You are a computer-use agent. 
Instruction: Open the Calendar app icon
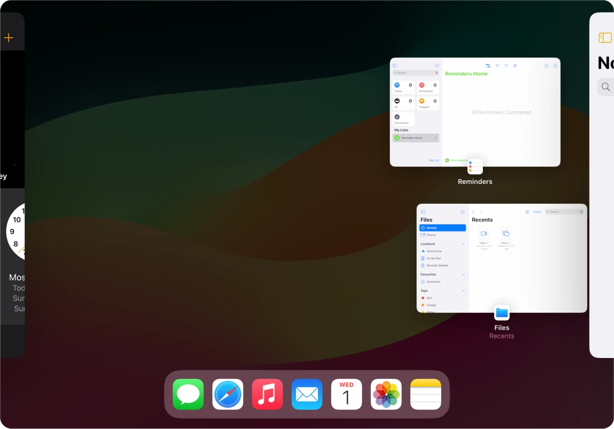[347, 394]
